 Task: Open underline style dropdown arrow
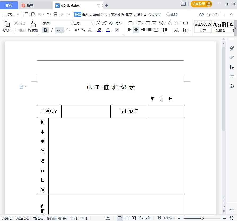coord(62,30)
